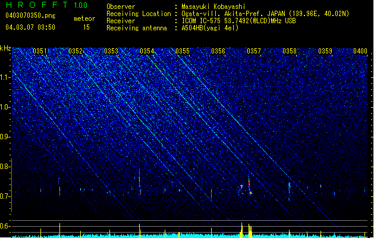Click the 0.7 kHz axis label
The height and width of the screenshot is (238, 374).
click(x=5, y=196)
